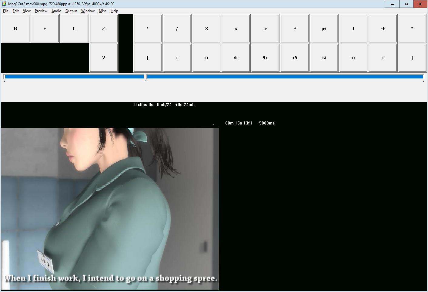Click the '+' button

coord(45,28)
